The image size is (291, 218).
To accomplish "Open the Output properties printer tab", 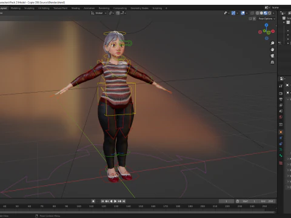I will [x=281, y=99].
